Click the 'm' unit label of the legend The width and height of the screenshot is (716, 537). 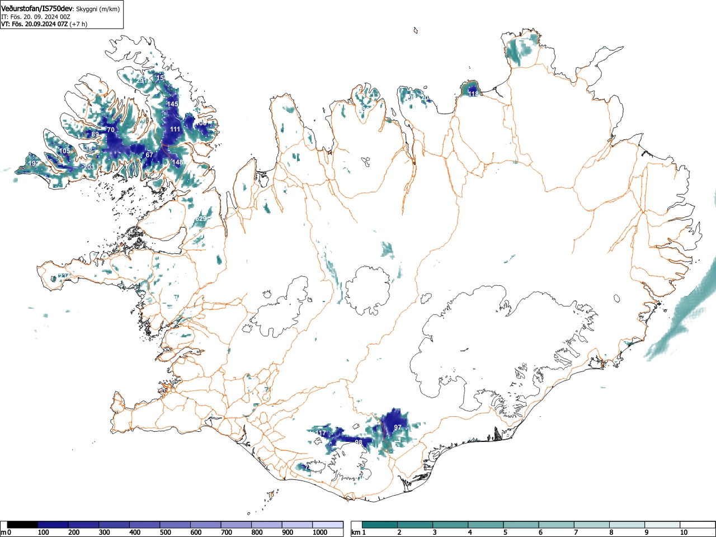click(x=3, y=533)
